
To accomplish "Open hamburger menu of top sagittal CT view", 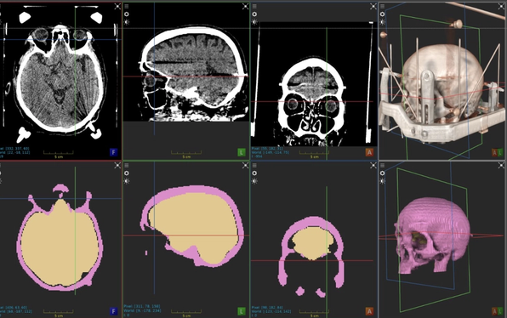I will [x=127, y=7].
